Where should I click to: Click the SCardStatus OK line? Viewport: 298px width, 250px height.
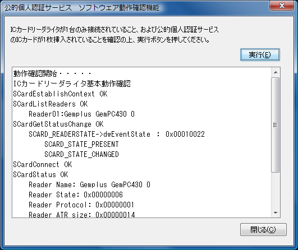[40, 174]
